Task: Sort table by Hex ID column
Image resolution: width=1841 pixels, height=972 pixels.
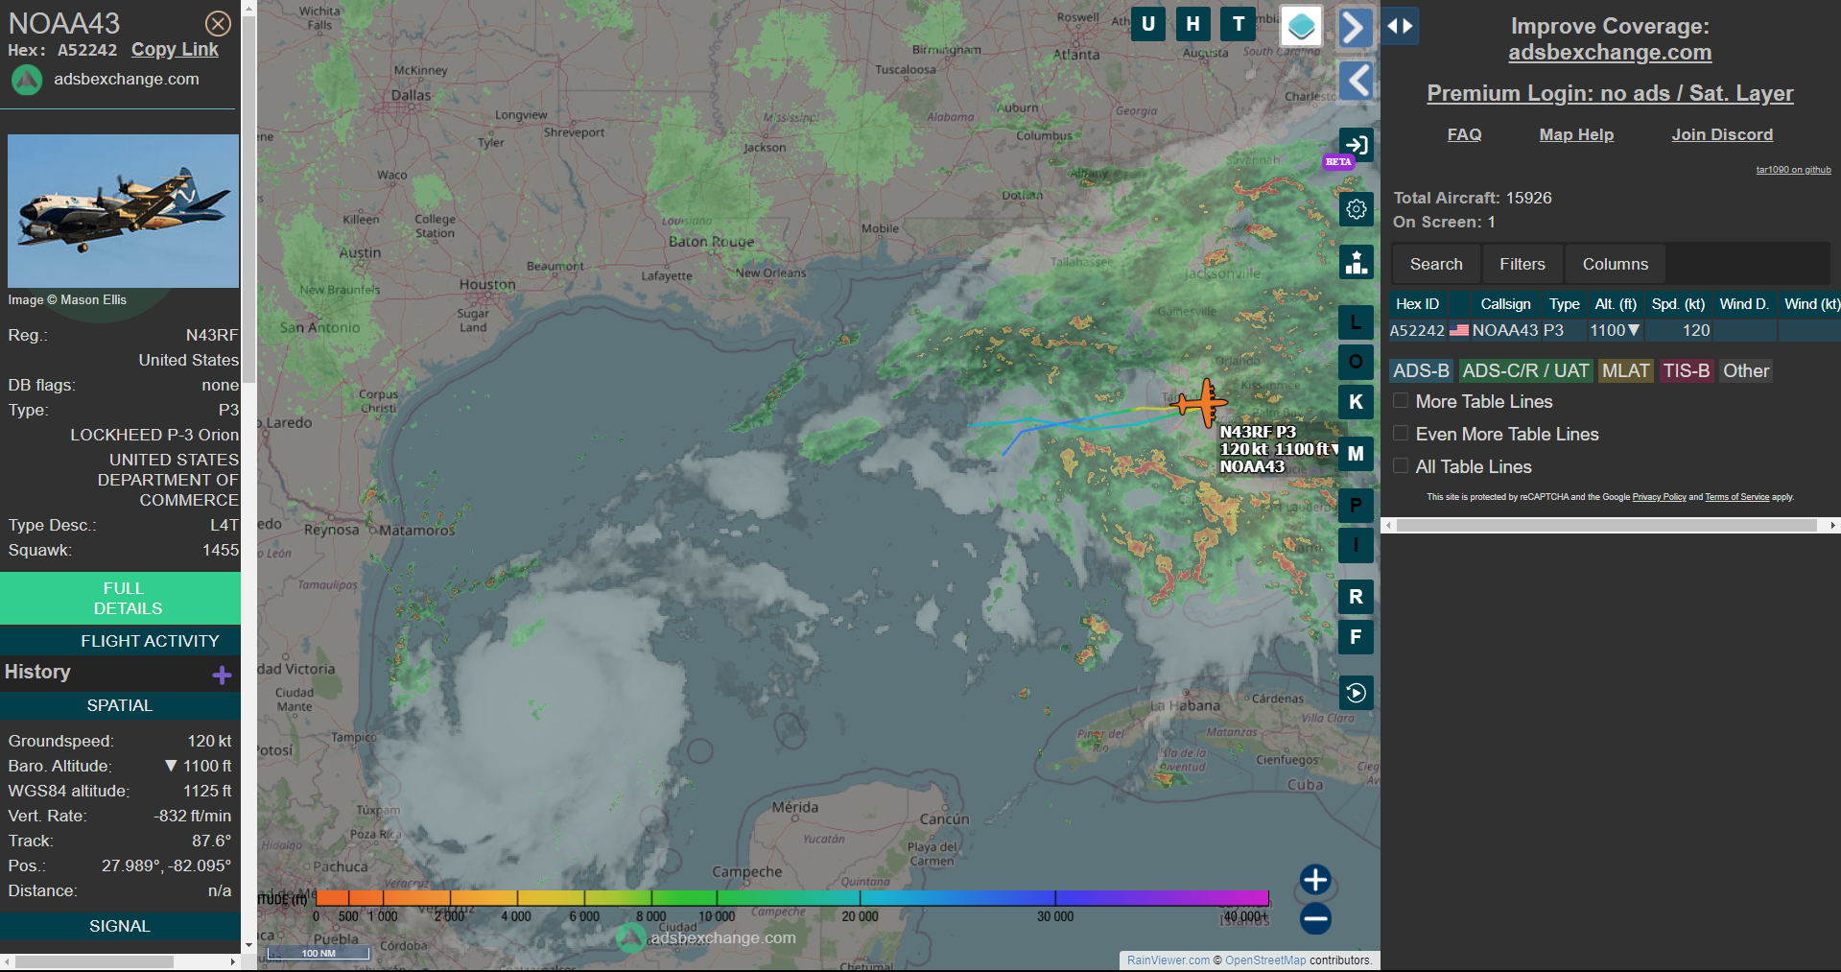Action: tap(1417, 304)
